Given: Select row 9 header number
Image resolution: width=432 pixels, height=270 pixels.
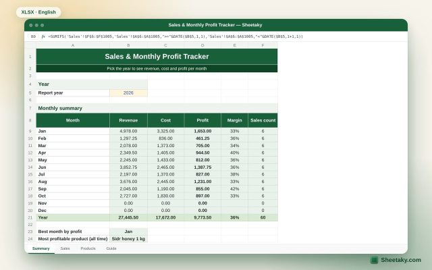Looking at the screenshot, I should (x=30, y=131).
